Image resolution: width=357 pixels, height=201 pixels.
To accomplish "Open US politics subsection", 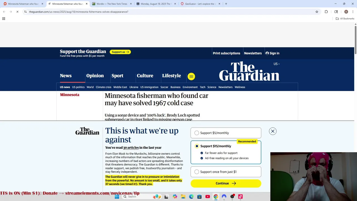I will click(78, 87).
